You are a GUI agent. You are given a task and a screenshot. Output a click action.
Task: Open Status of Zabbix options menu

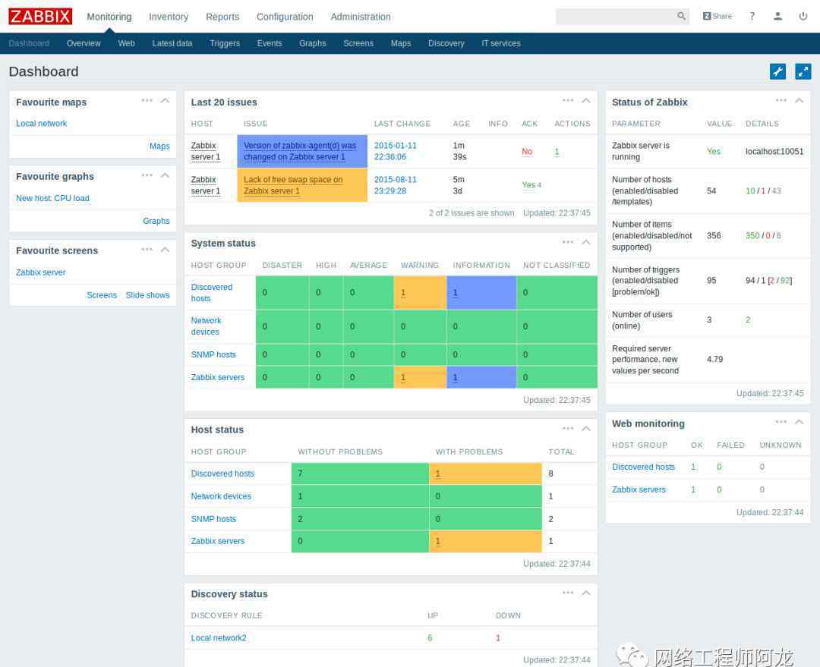click(x=781, y=100)
